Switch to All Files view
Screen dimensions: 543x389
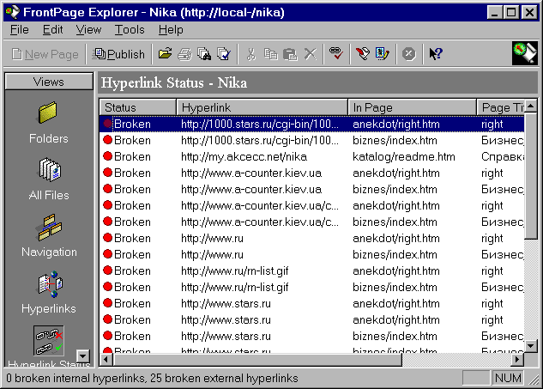pos(49,179)
